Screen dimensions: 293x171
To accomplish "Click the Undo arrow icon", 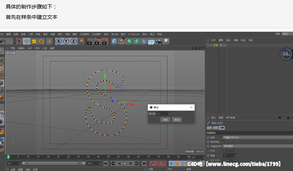I will (x=3, y=41).
